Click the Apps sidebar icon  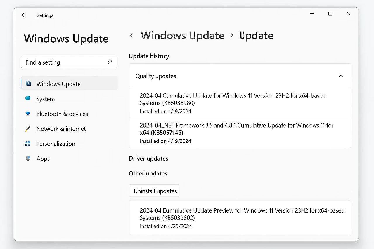click(28, 159)
